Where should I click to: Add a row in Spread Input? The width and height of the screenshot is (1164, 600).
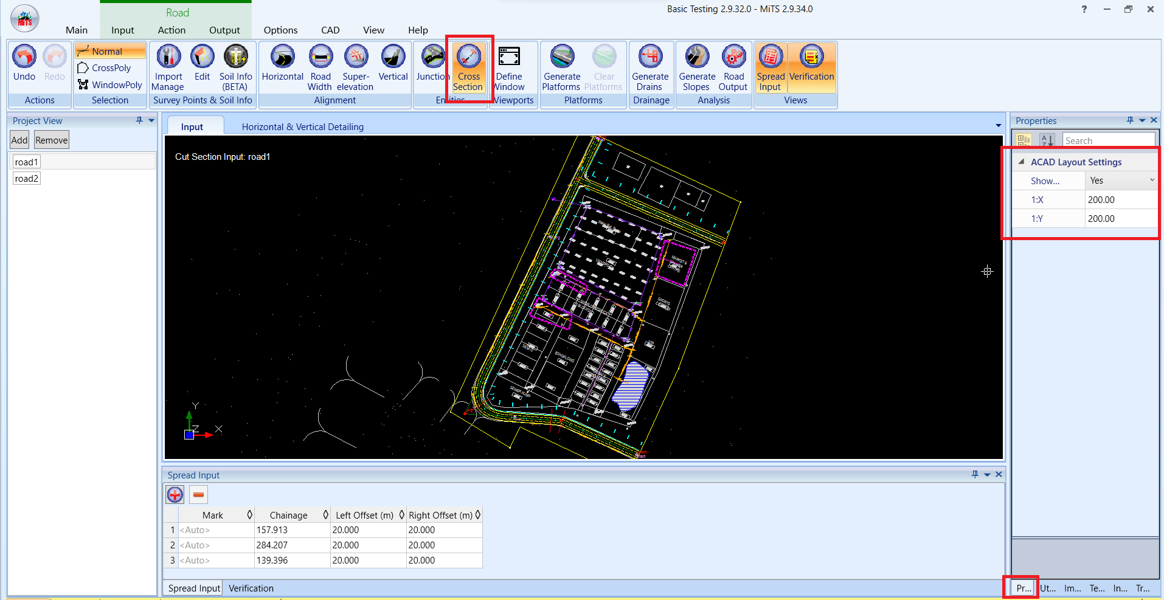point(175,494)
